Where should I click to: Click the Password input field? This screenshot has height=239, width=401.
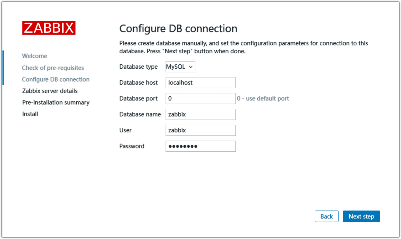(x=200, y=146)
